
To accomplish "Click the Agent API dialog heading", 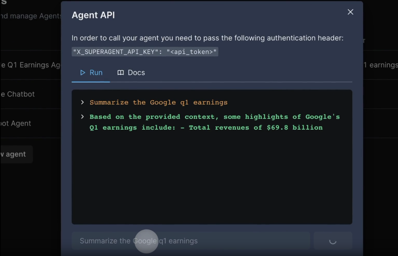I will click(x=93, y=15).
